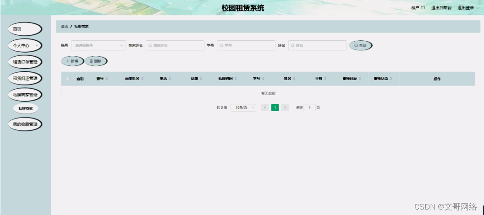The height and width of the screenshot is (215, 484).
Task: Click the 删除 delete button
Action: point(96,61)
